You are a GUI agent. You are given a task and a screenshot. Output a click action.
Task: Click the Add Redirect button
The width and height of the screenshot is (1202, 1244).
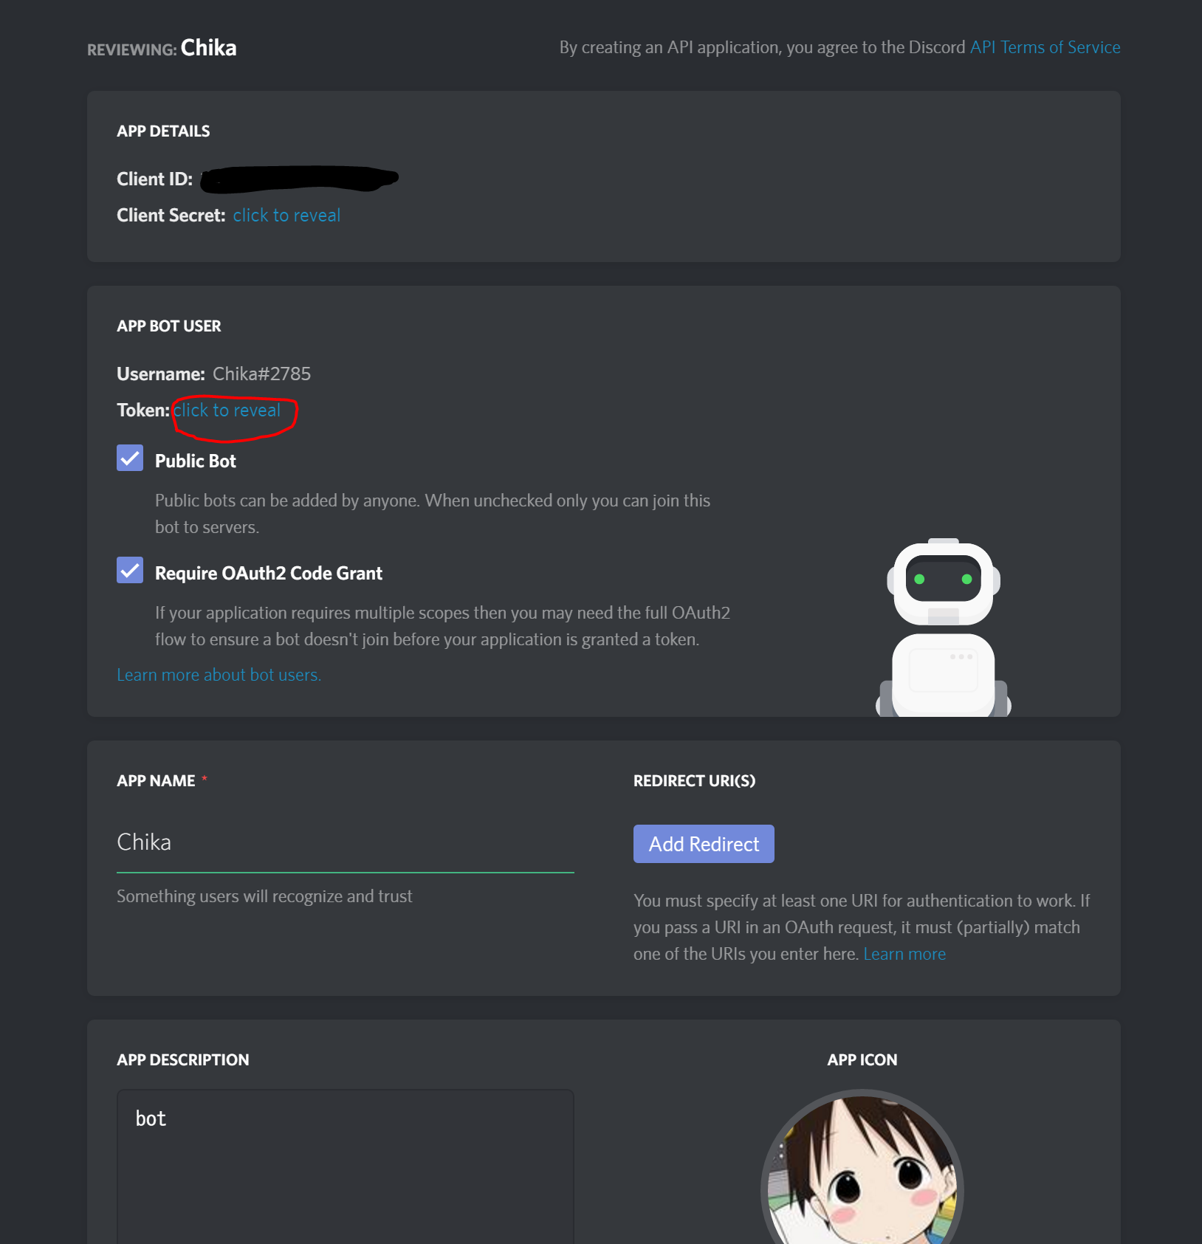click(704, 844)
